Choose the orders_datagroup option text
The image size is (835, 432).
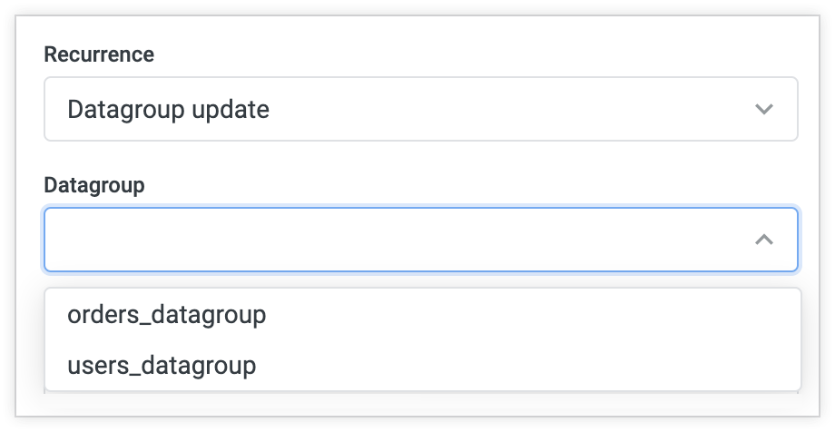pos(166,315)
